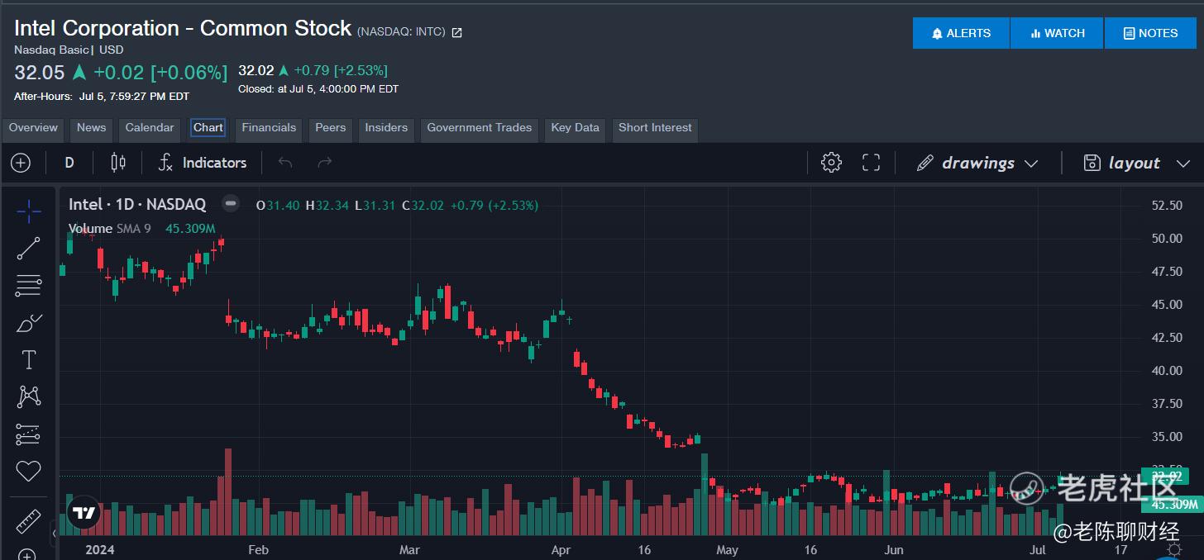
Task: Choose the Fibonacci retracement tool
Action: [28, 286]
